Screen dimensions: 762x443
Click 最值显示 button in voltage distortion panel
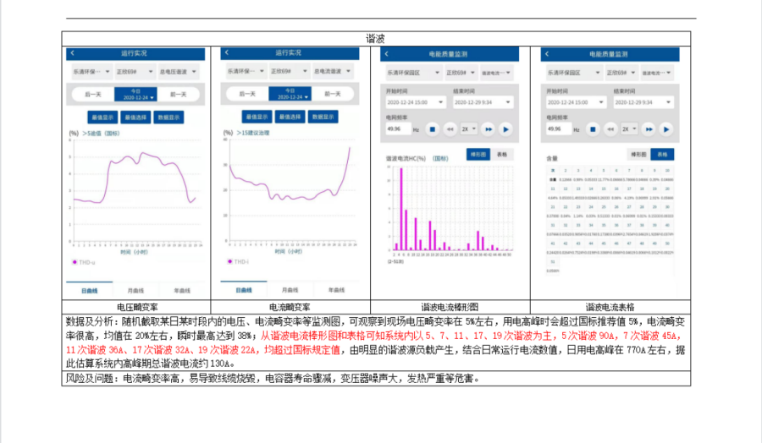103,117
